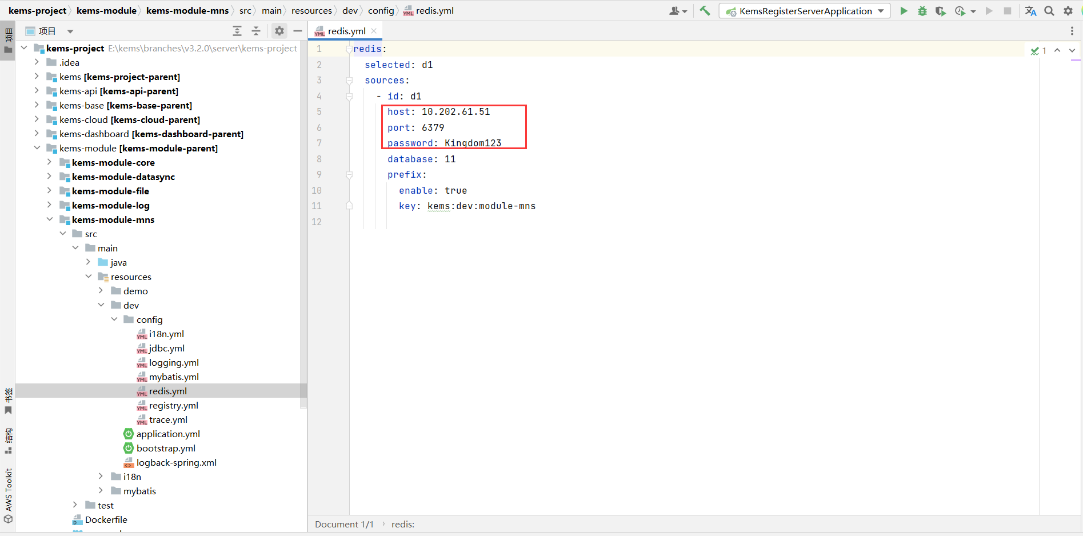Go to previous highlighted problem arrow
The height and width of the screenshot is (536, 1083).
pos(1058,50)
